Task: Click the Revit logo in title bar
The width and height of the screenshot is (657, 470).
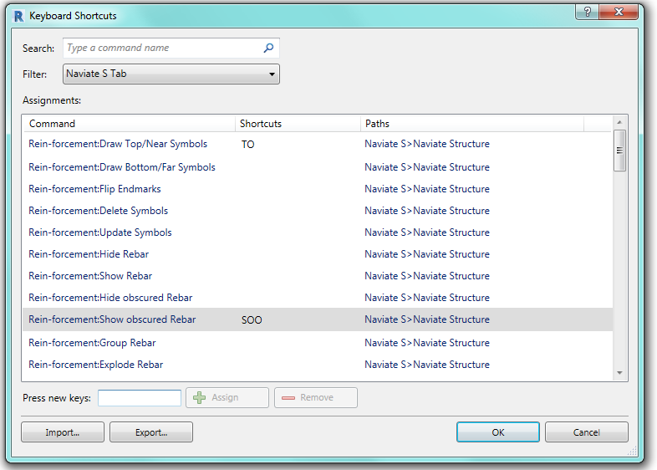Action: point(18,16)
